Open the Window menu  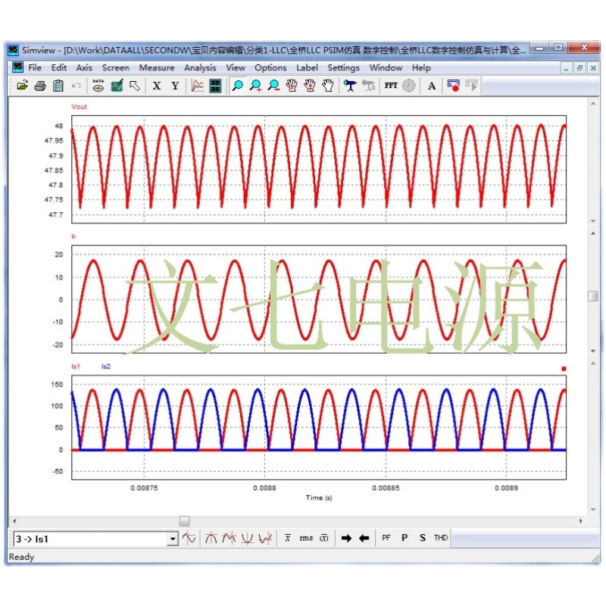click(x=386, y=67)
